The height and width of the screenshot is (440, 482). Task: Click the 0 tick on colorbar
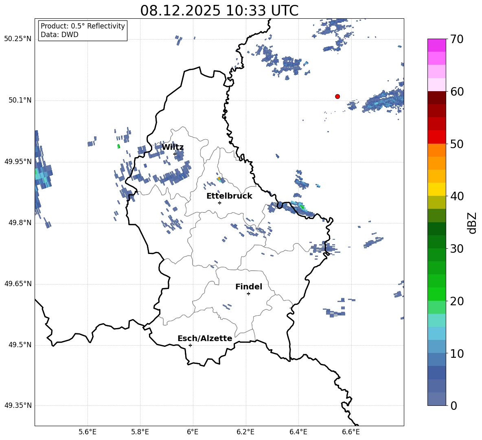454,405
